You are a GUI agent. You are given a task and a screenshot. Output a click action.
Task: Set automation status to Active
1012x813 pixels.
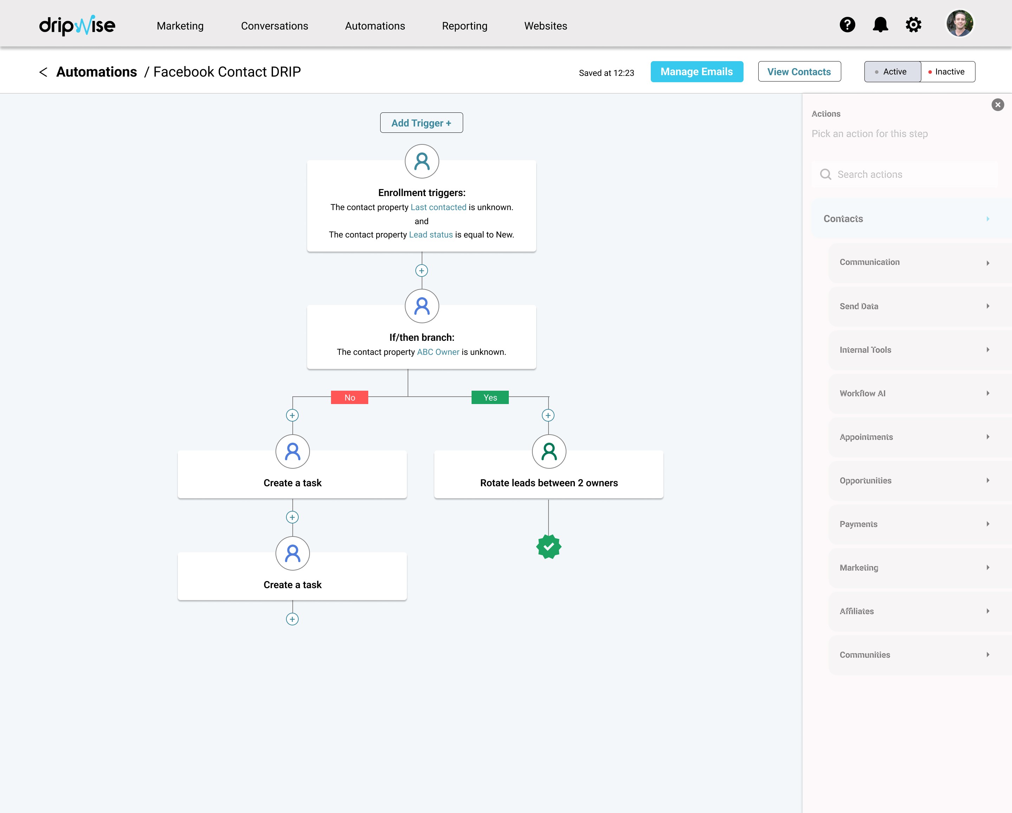[892, 72]
